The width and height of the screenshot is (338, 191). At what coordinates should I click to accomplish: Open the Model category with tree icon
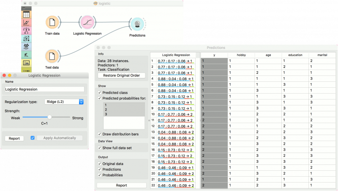tap(26, 31)
